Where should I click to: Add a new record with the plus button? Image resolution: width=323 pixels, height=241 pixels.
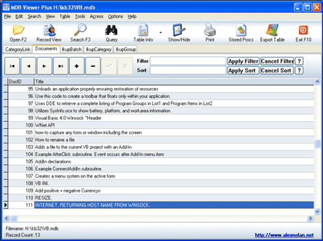click(76, 66)
